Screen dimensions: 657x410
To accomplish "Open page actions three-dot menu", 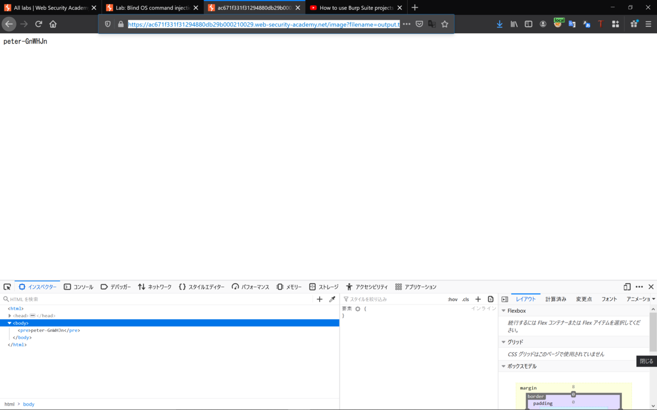I will coord(406,24).
